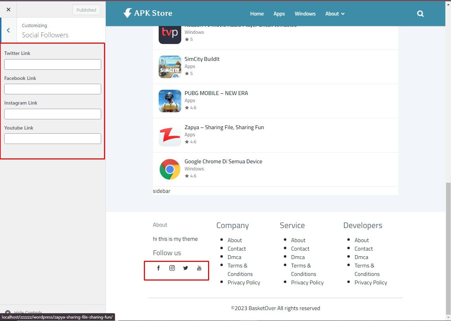
Task: Click the Company footer heading
Action: [232, 226]
